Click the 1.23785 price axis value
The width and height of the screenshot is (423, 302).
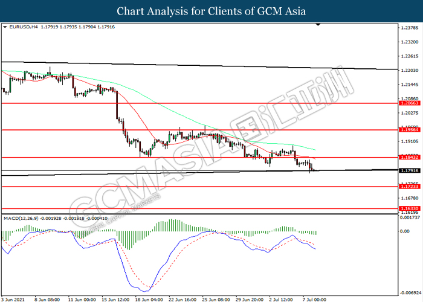pyautogui.click(x=410, y=28)
